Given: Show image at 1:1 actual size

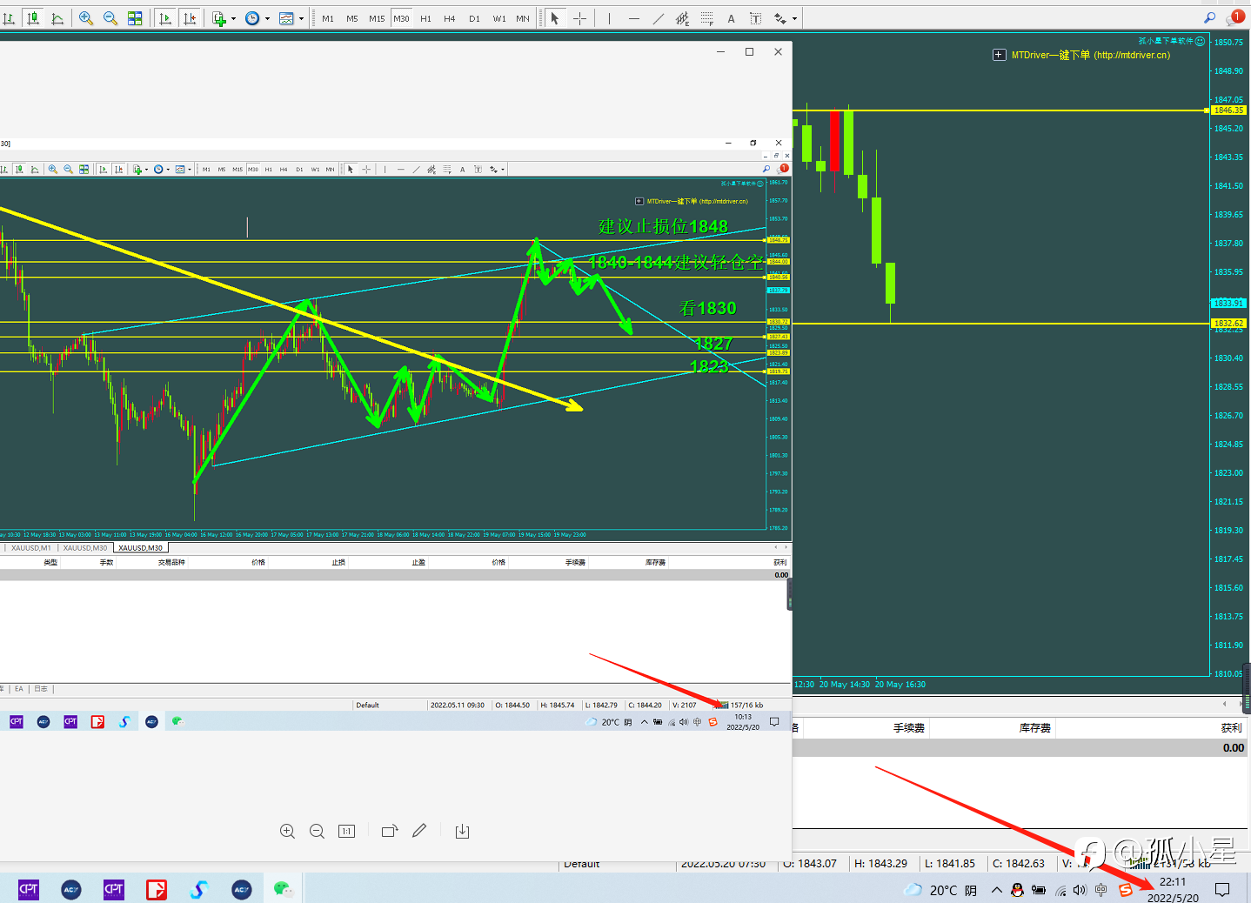Looking at the screenshot, I should (346, 832).
